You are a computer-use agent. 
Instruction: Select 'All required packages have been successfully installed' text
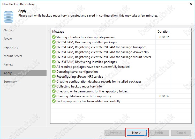(x=93, y=67)
